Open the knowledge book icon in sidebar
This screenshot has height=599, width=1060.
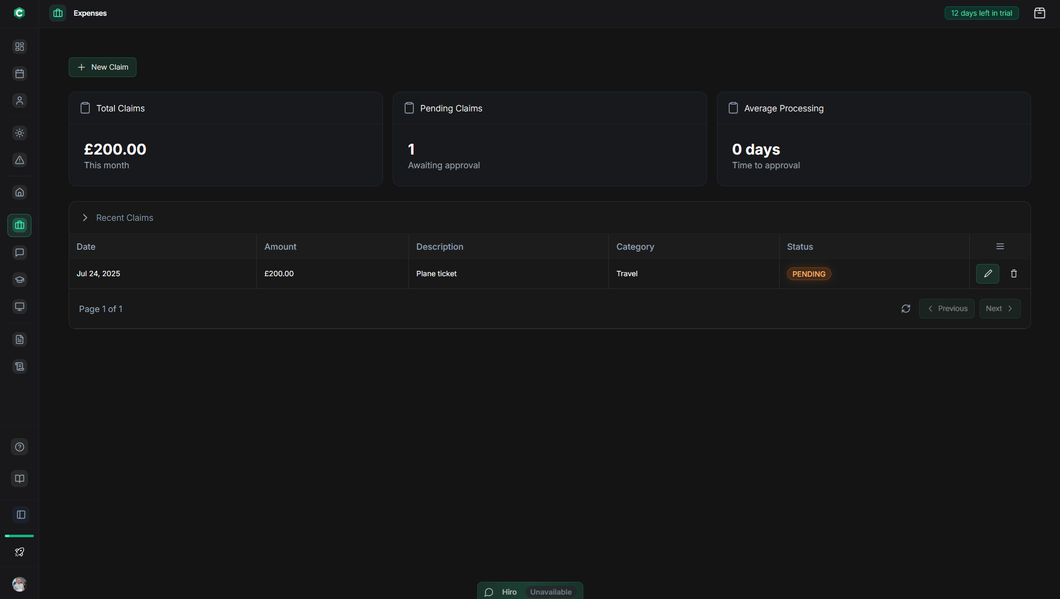[x=20, y=478]
